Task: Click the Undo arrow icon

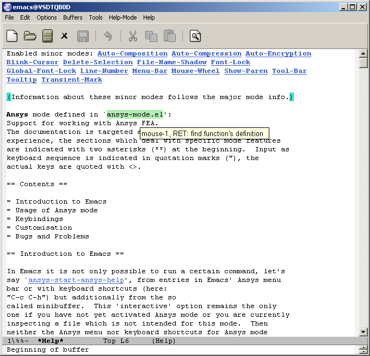Action: (x=108, y=36)
